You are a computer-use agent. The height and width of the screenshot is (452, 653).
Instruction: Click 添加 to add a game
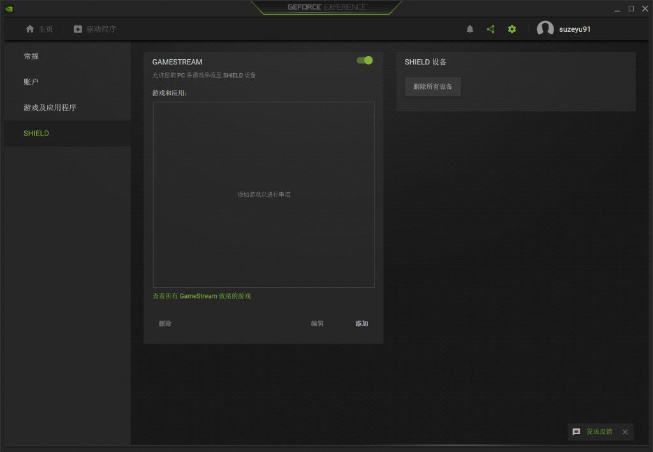(x=360, y=323)
